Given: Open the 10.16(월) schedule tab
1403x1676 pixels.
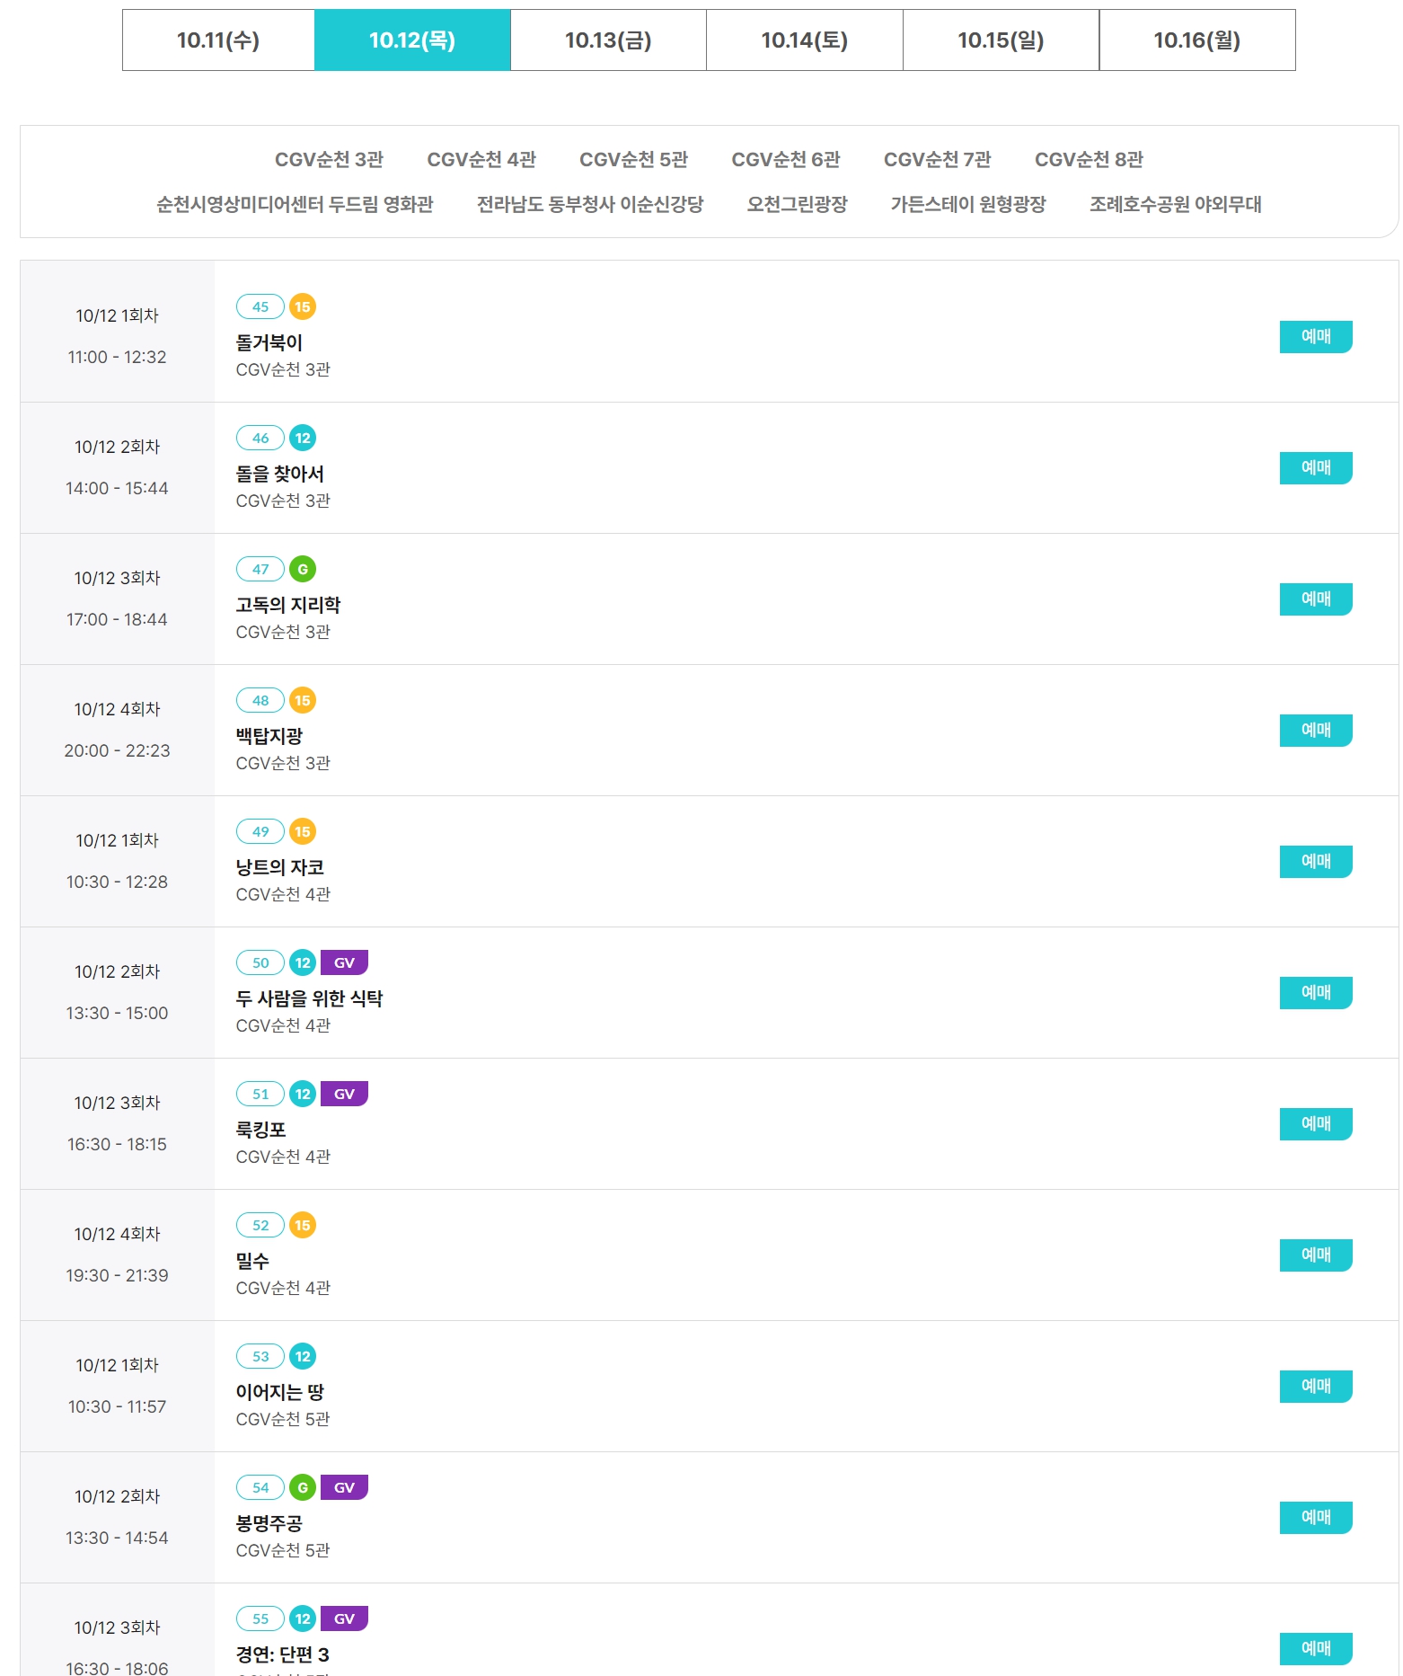Looking at the screenshot, I should [x=1196, y=40].
